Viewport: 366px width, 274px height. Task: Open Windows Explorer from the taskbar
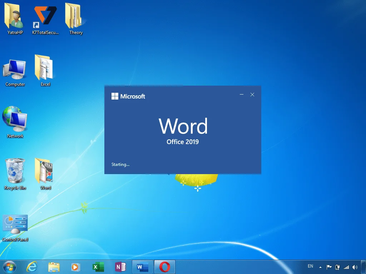pos(54,267)
